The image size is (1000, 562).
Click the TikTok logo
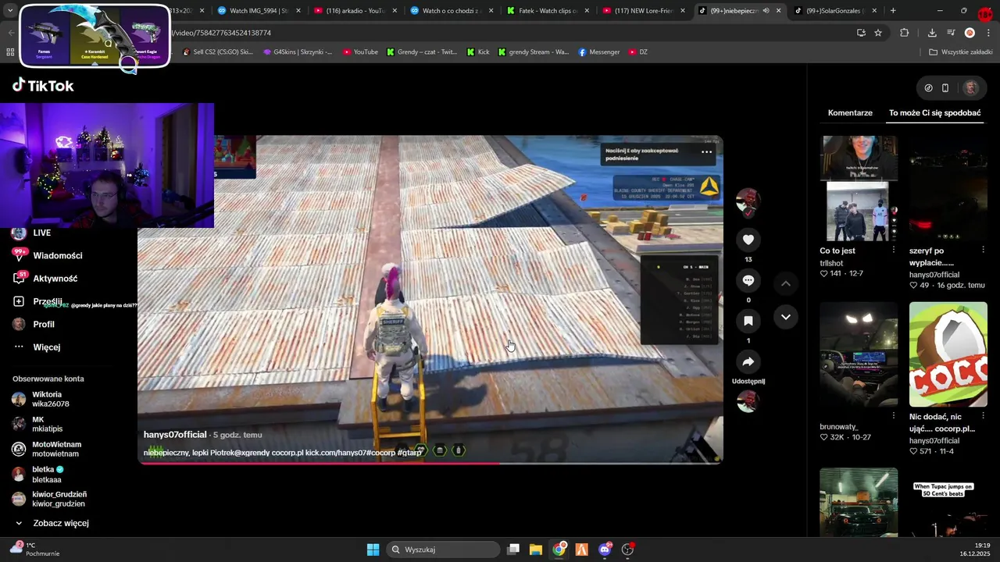tap(43, 85)
